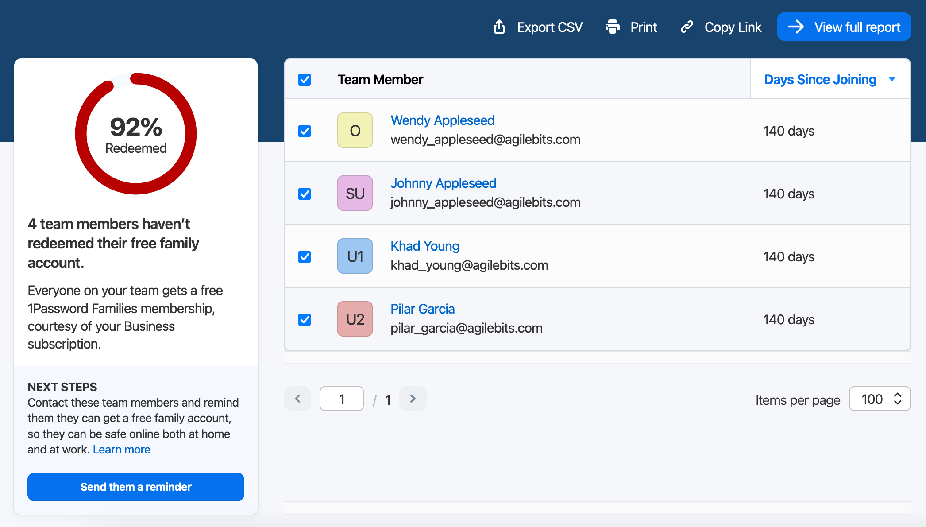Select Print from the top toolbar
This screenshot has width=926, height=527.
pos(644,27)
